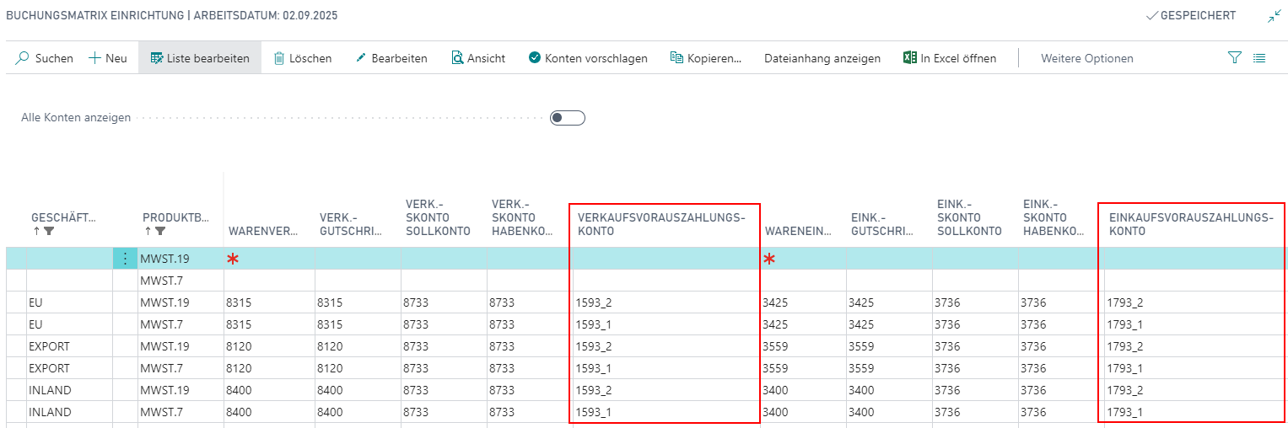Viewport: 1288px width, 428px height.
Task: Open Ansicht via its document icon
Action: coord(457,58)
